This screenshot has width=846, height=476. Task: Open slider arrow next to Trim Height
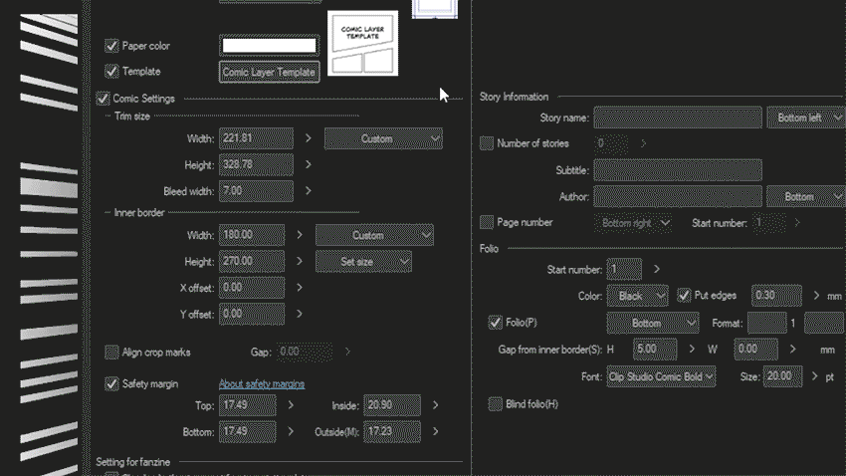coord(309,164)
